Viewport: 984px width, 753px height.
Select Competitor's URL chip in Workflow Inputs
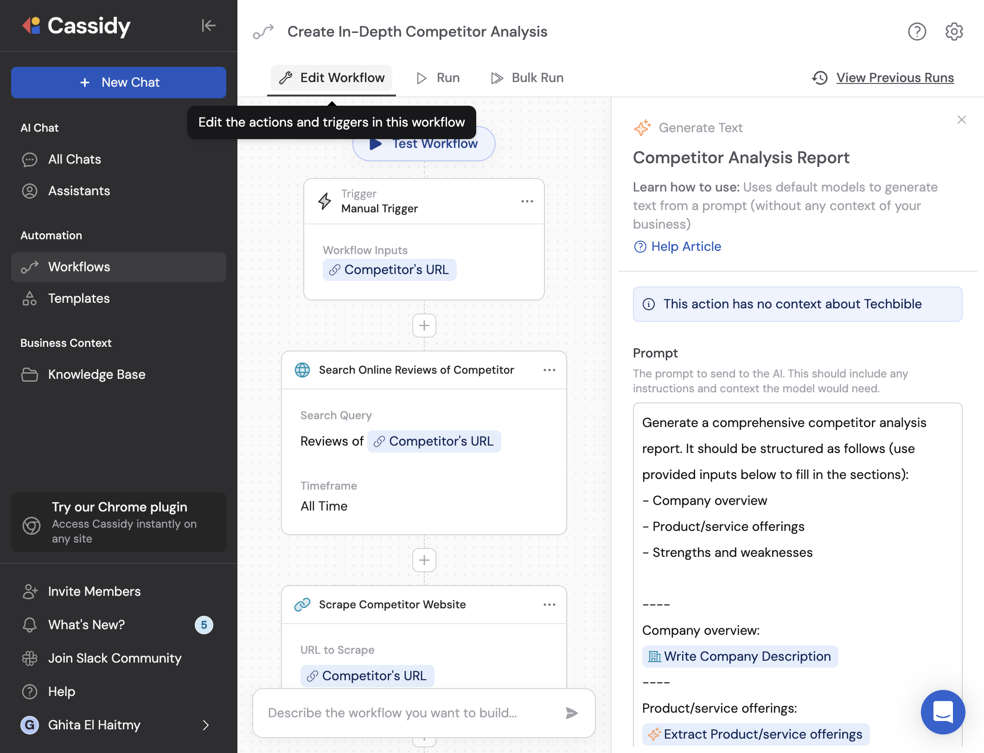[390, 270]
